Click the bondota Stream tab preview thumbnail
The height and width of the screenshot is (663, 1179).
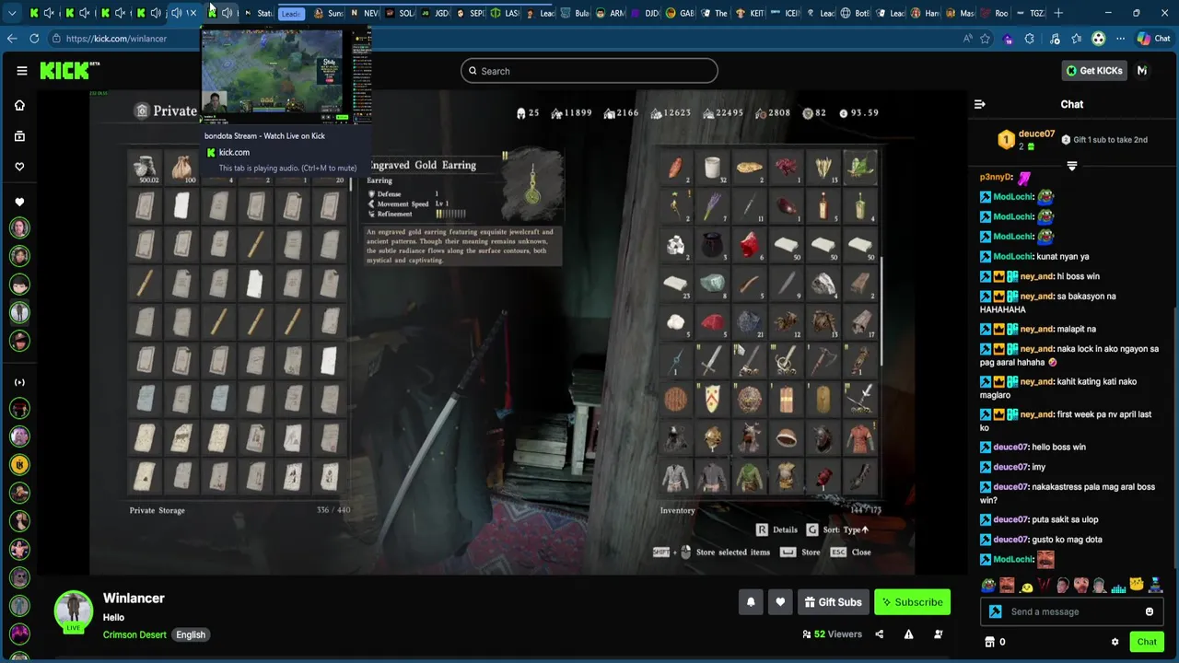(x=286, y=76)
